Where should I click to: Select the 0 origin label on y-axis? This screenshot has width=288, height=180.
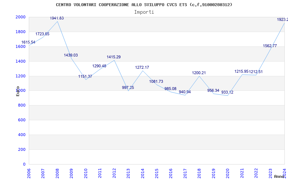24,165
